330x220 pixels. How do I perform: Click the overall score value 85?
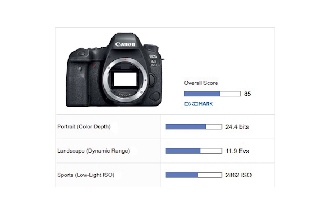247,94
